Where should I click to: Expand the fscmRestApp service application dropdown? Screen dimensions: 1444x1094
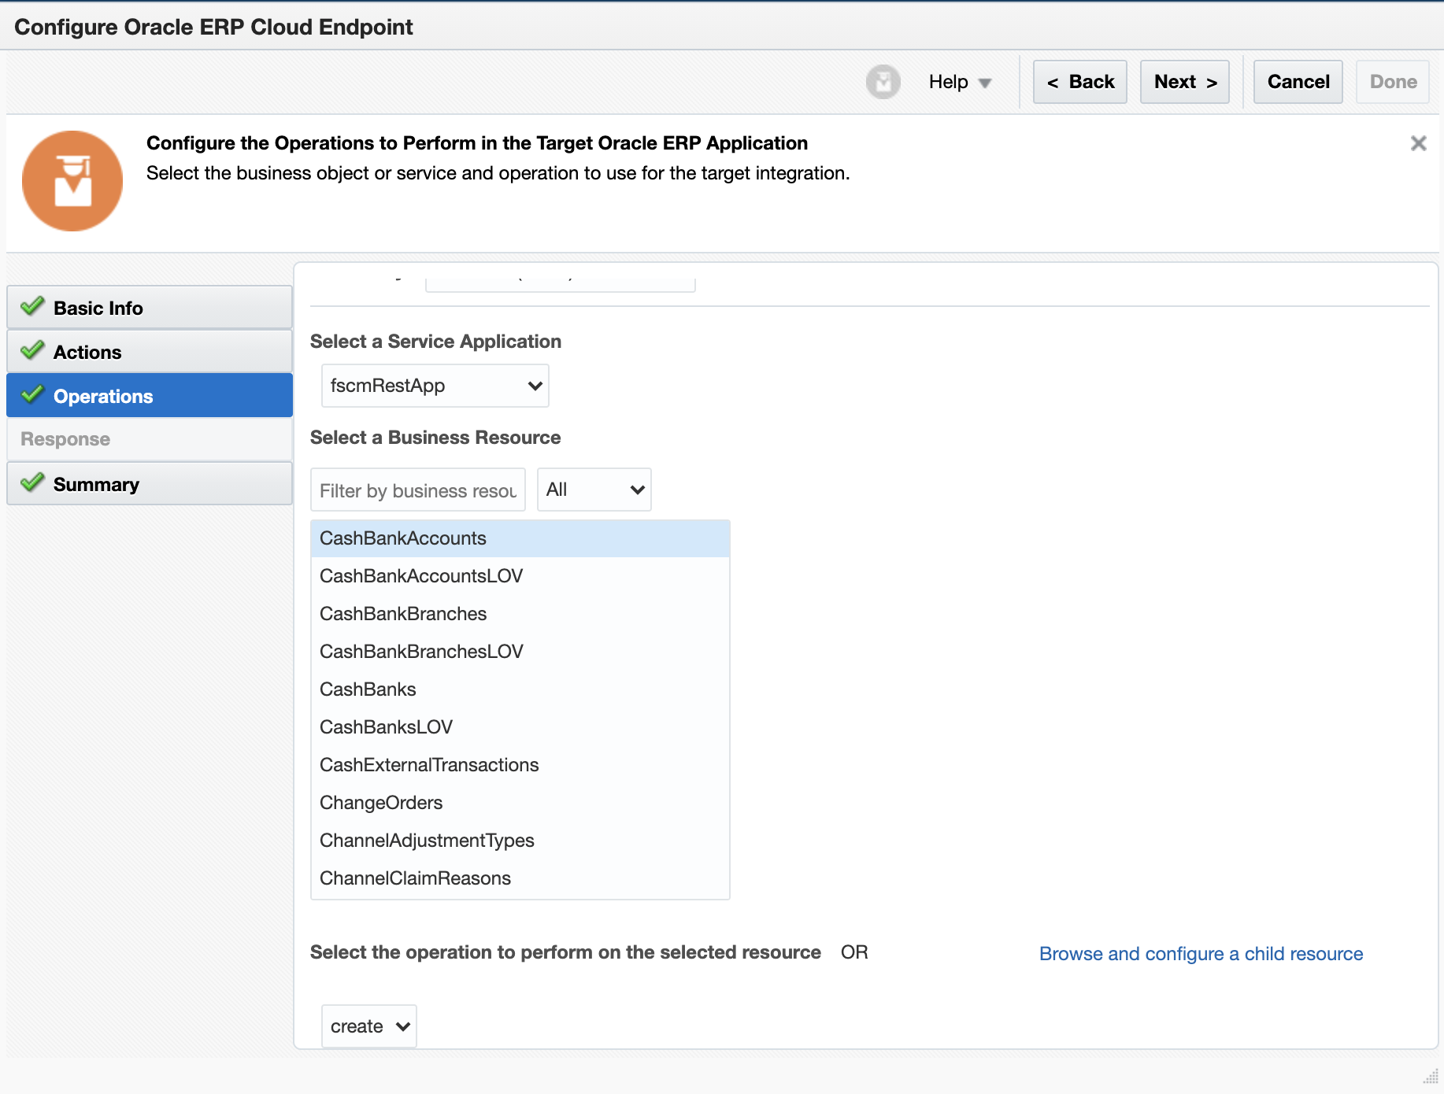coord(435,386)
